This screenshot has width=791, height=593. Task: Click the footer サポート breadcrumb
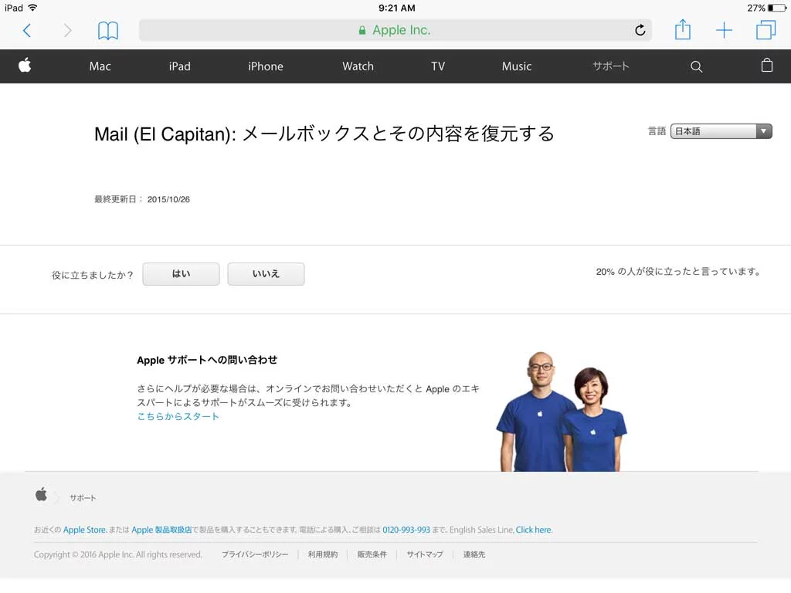coord(83,498)
